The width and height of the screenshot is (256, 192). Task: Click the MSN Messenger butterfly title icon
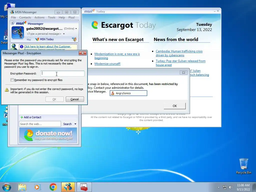coord(12,12)
